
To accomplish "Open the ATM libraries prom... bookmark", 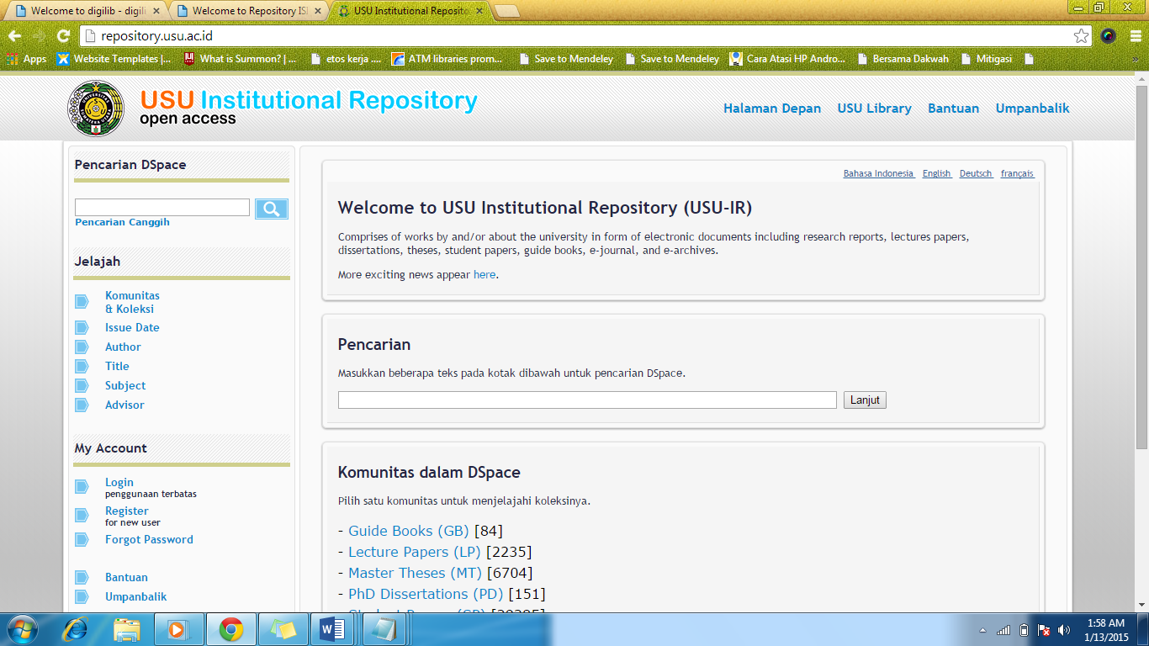I will coord(447,59).
